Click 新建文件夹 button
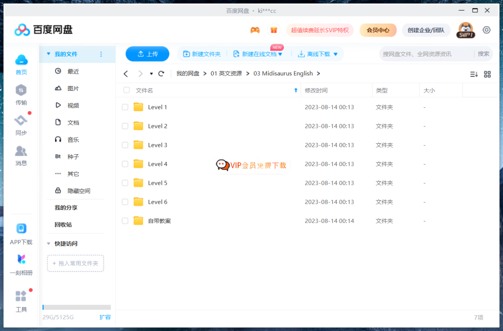 click(x=202, y=54)
